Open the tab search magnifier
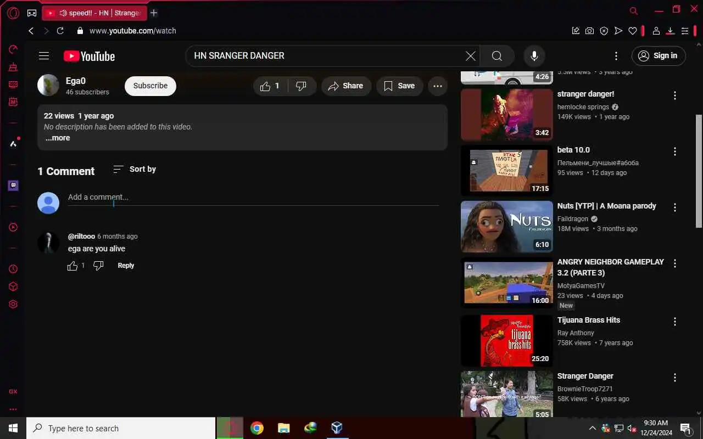The image size is (703, 439). [634, 10]
